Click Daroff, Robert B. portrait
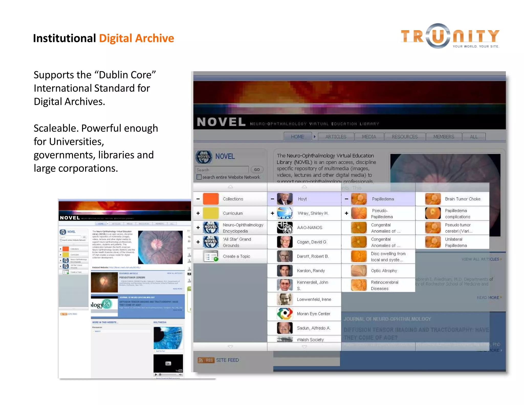The width and height of the screenshot is (524, 405). click(x=285, y=256)
